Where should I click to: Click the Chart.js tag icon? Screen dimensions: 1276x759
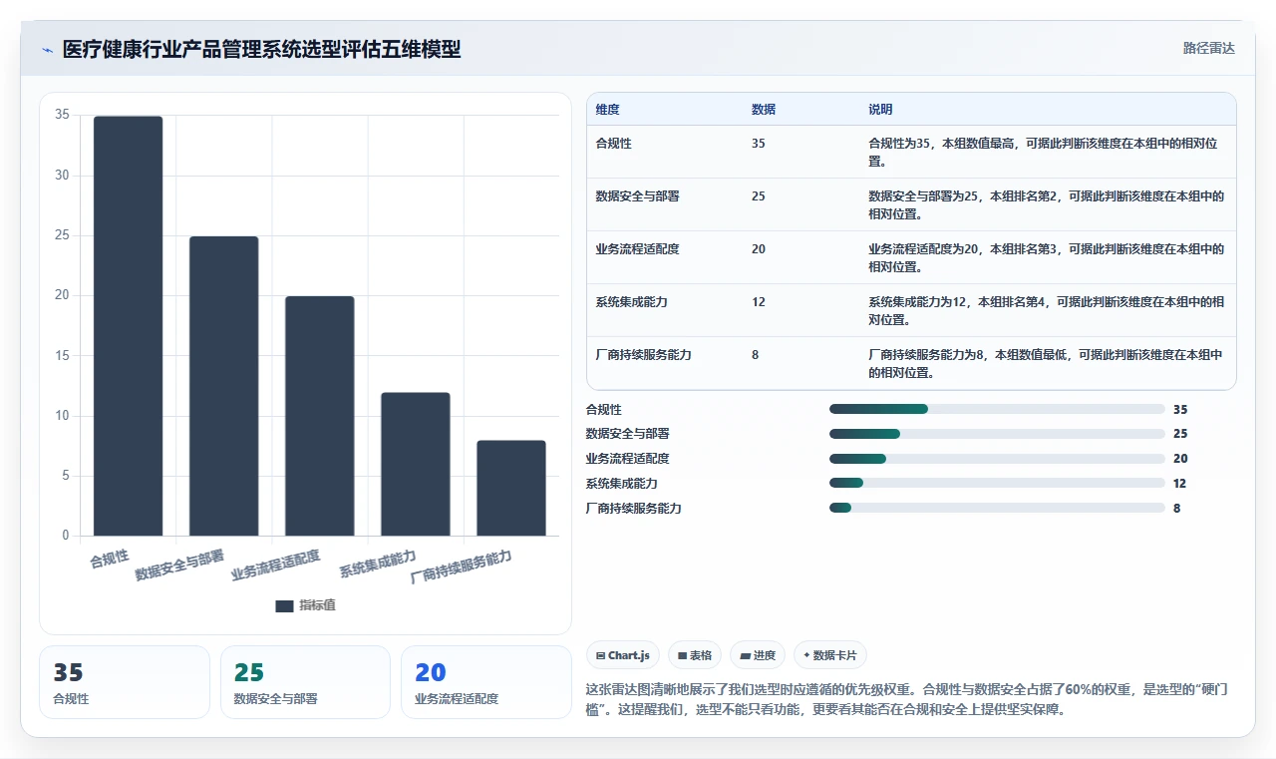tap(600, 655)
